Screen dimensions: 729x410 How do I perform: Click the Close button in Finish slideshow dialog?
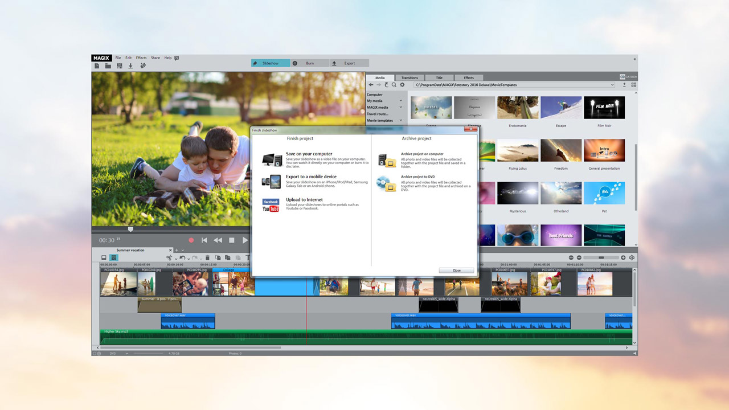[x=456, y=270]
